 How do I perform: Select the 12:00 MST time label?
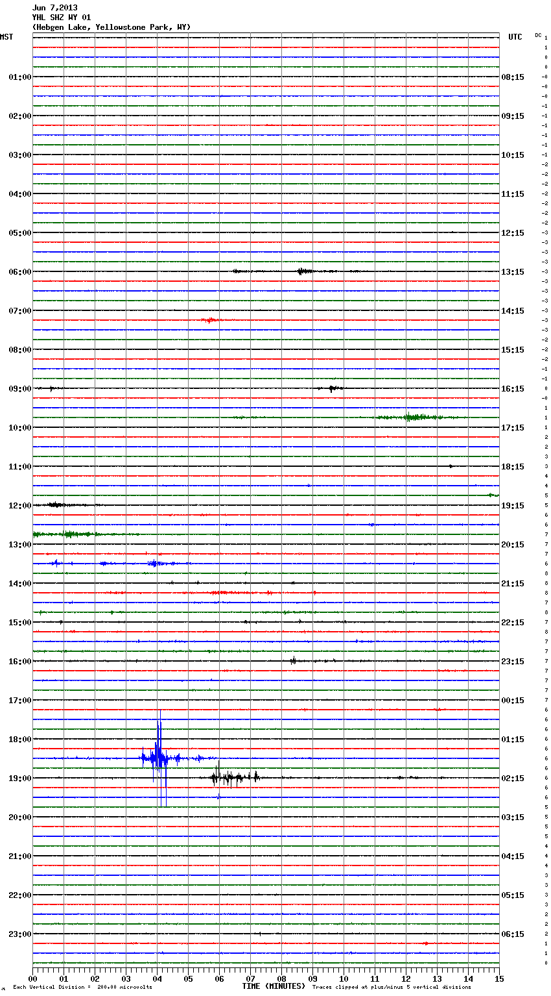pos(20,506)
